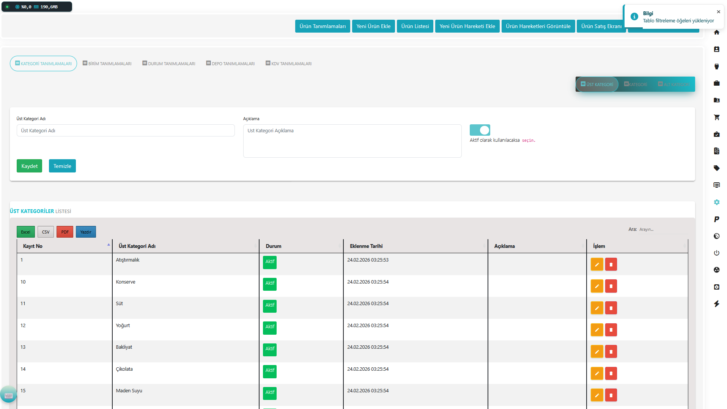
Task: Open the KDV Tanımlamaları tab
Action: (288, 64)
